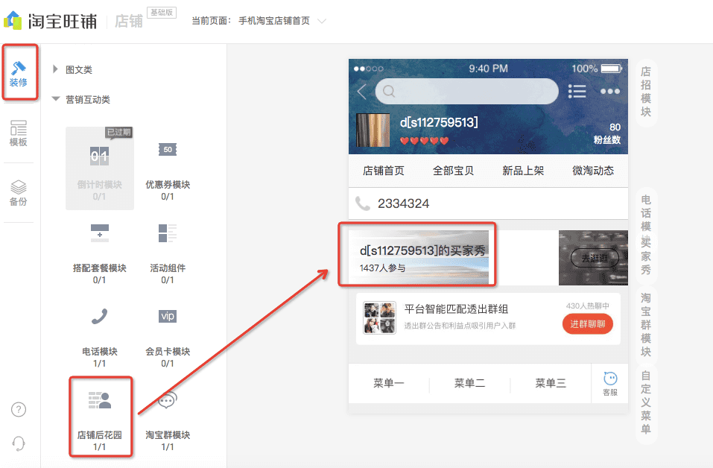The height and width of the screenshot is (468, 713).
Task: Select the expired 倒计时模块 countdown module
Action: coord(100,168)
